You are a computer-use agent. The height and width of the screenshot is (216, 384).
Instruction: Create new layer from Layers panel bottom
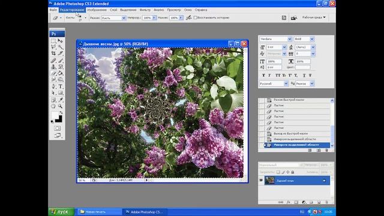(x=319, y=202)
